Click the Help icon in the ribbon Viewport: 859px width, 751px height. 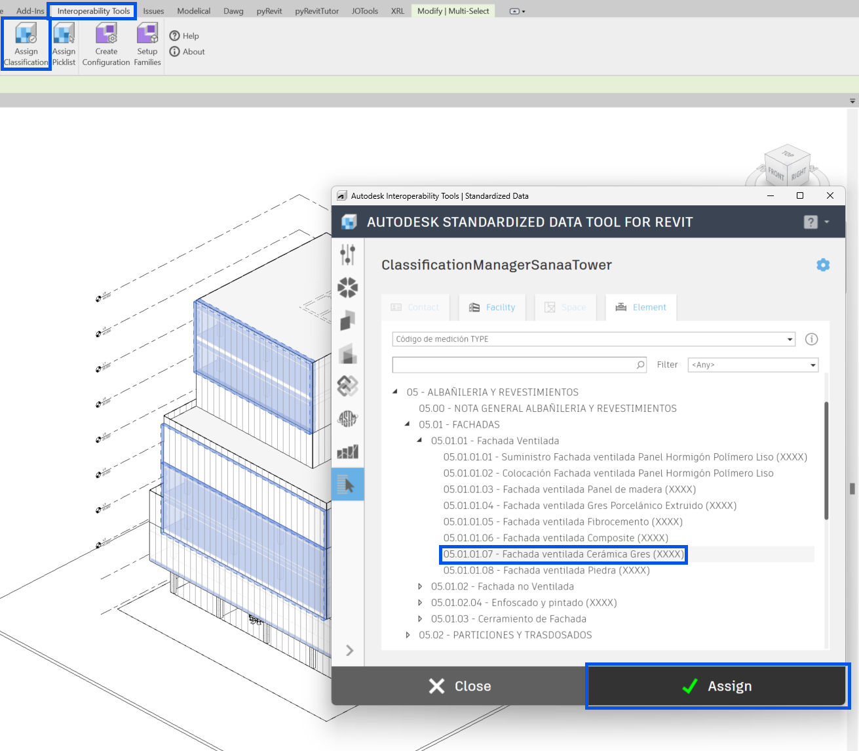pos(175,36)
